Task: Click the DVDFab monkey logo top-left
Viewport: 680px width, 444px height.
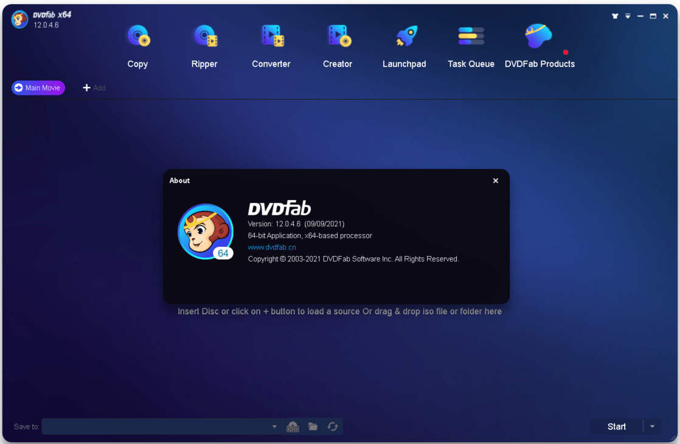Action: point(19,19)
